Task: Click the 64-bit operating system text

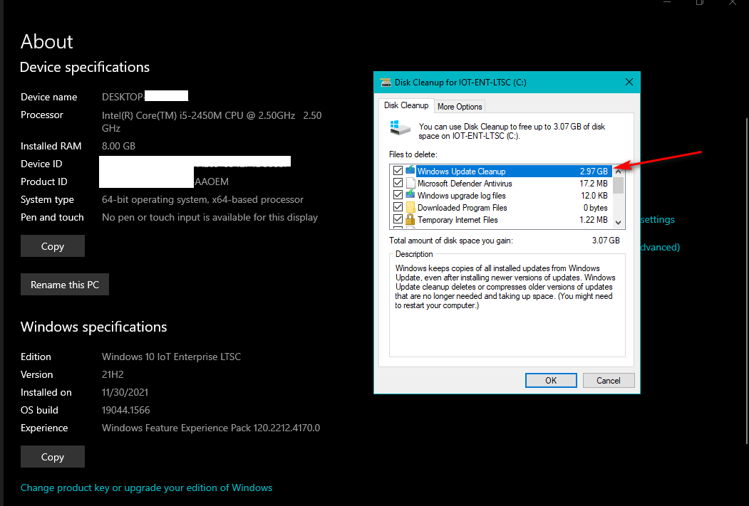Action: pyautogui.click(x=202, y=199)
